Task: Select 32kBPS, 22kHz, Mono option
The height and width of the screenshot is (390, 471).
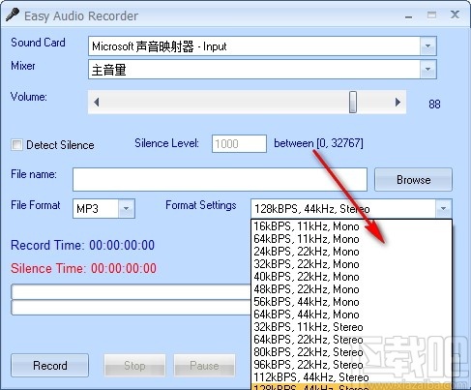Action: 352,264
